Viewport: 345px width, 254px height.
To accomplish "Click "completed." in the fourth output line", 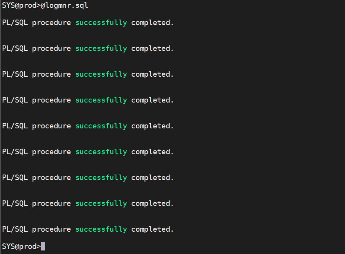I will click(x=152, y=100).
